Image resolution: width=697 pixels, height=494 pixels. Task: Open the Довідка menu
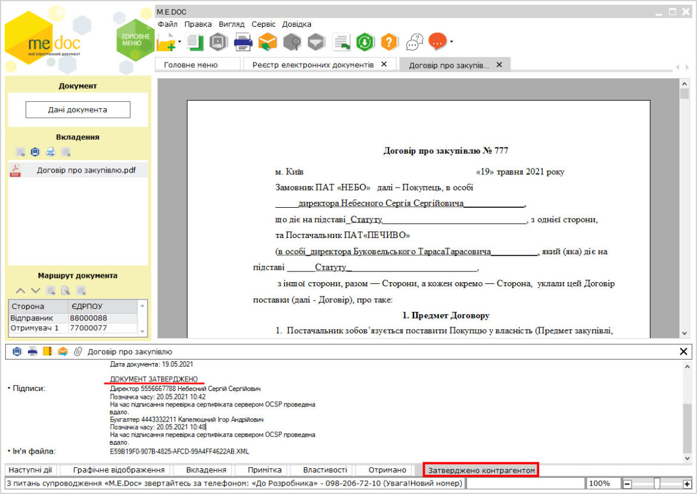pyautogui.click(x=297, y=24)
